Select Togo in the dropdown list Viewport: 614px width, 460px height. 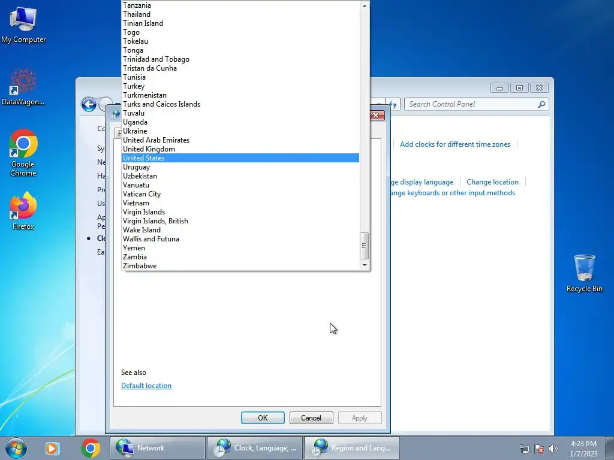[240, 32]
